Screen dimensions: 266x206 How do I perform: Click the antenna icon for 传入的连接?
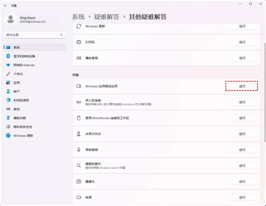pyautogui.click(x=79, y=102)
